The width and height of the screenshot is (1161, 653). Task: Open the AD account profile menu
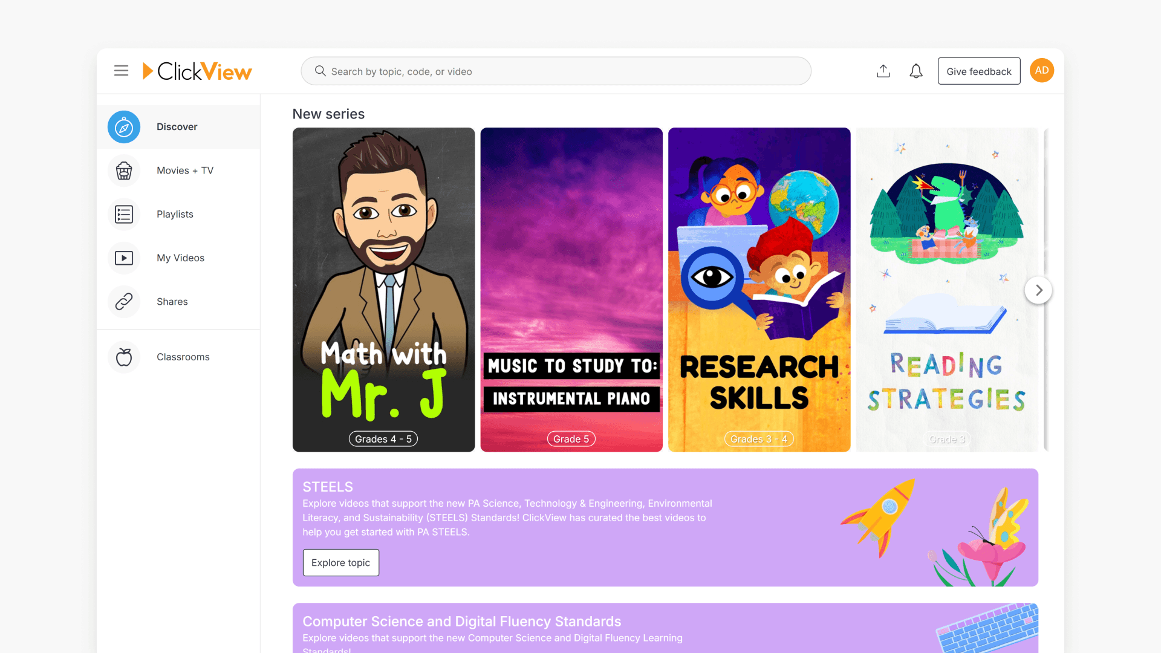coord(1041,70)
